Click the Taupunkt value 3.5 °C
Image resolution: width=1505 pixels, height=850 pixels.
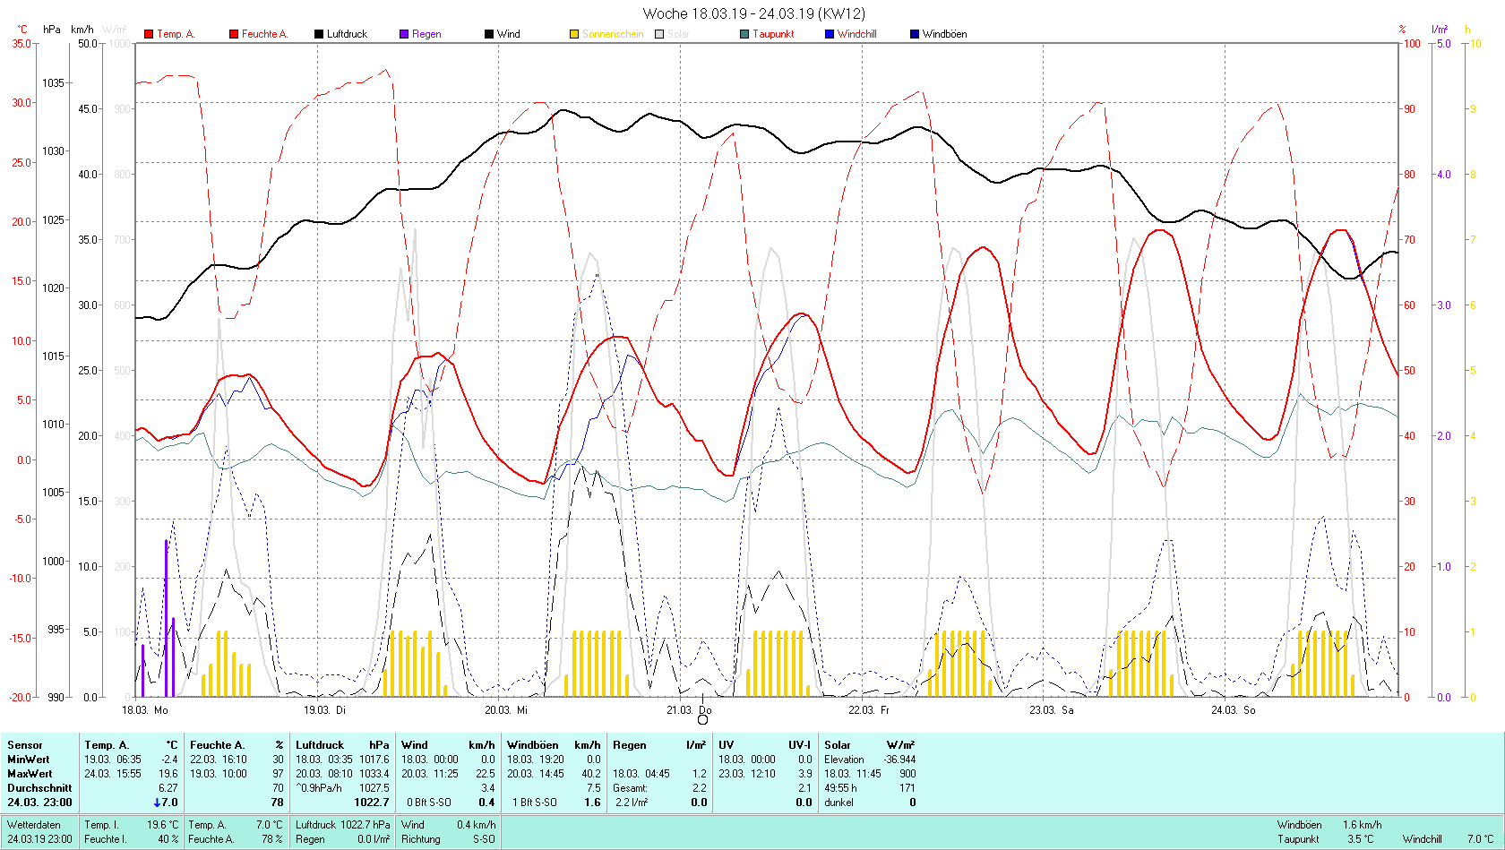point(1360,839)
